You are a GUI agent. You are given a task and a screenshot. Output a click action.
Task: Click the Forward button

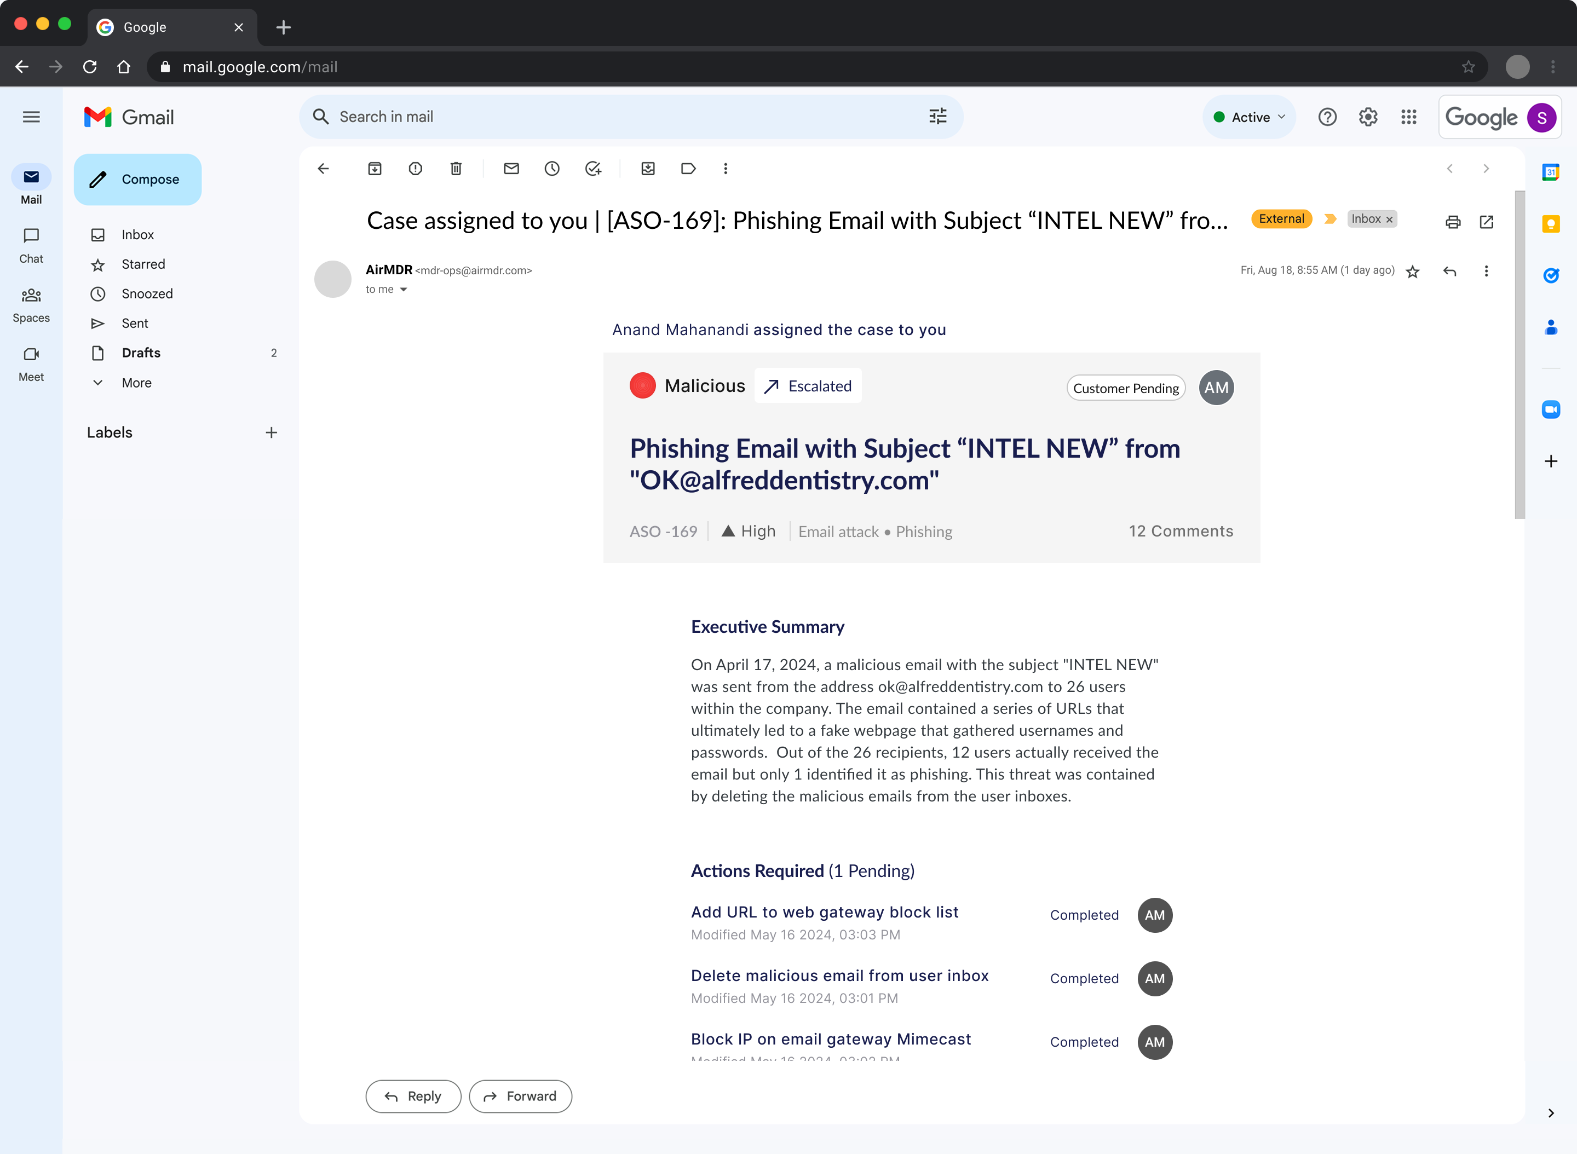(x=520, y=1096)
